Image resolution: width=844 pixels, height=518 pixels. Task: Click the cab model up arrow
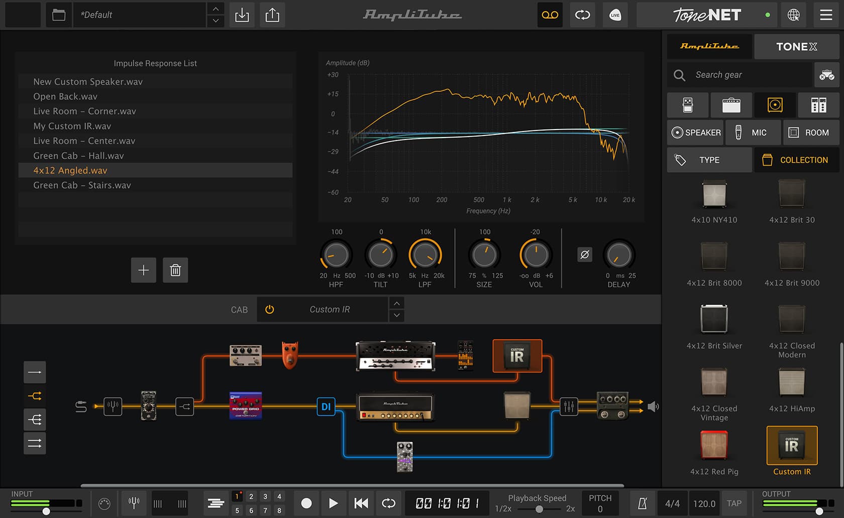tap(397, 303)
